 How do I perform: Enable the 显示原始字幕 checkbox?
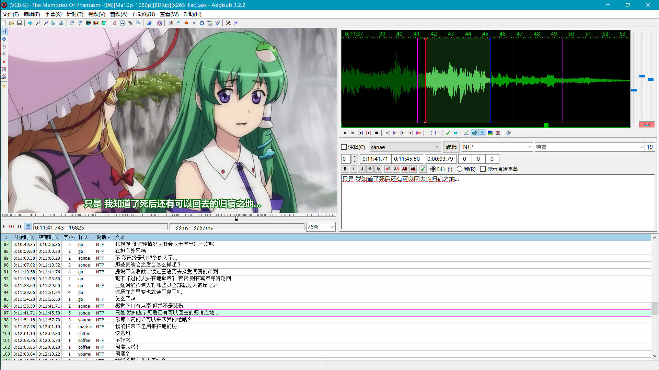point(483,169)
